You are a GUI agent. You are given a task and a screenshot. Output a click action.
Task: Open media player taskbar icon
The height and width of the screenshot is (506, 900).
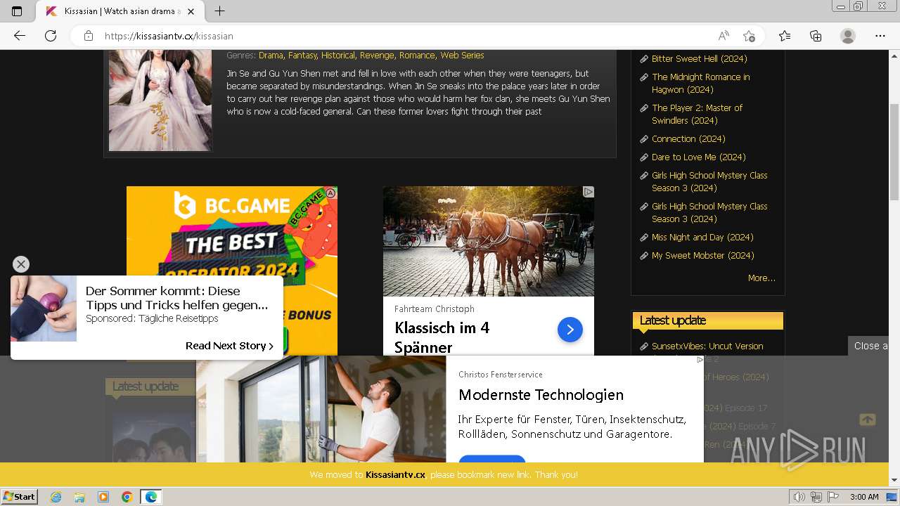pyautogui.click(x=103, y=497)
